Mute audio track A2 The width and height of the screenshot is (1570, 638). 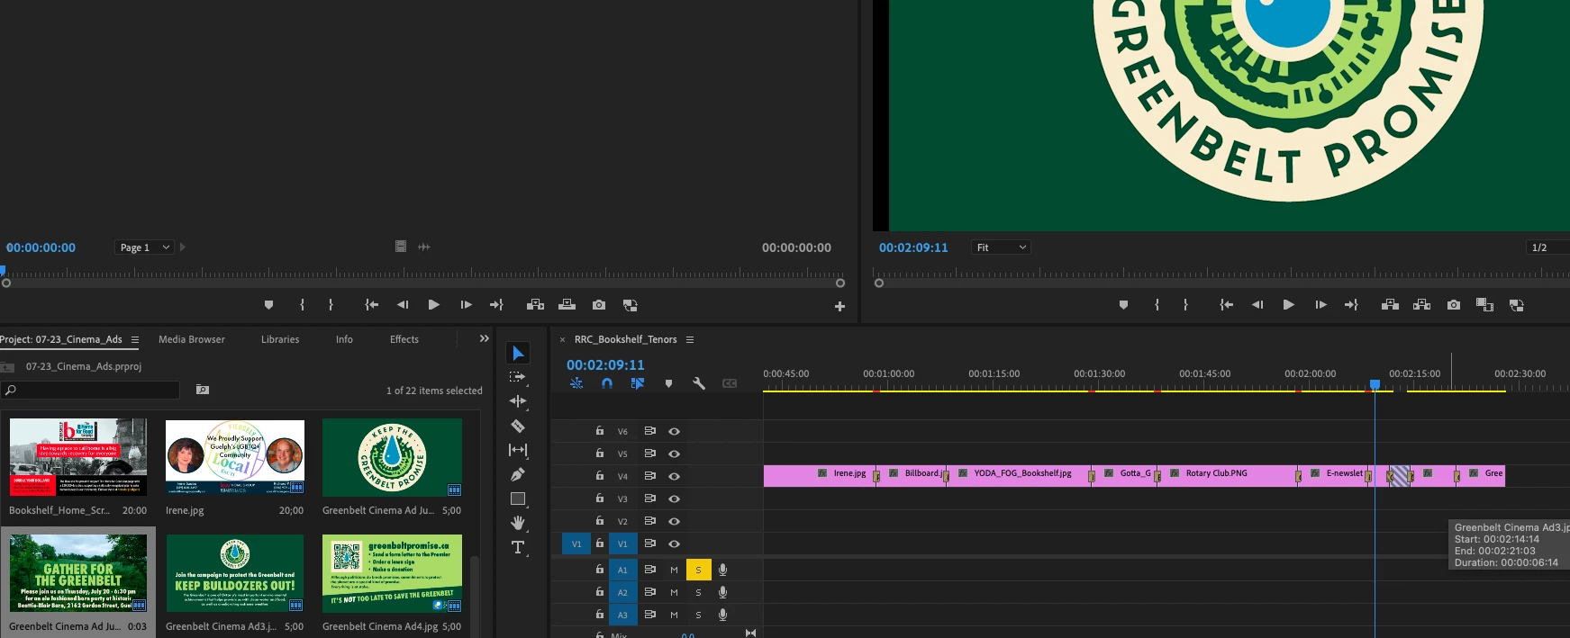coord(674,592)
